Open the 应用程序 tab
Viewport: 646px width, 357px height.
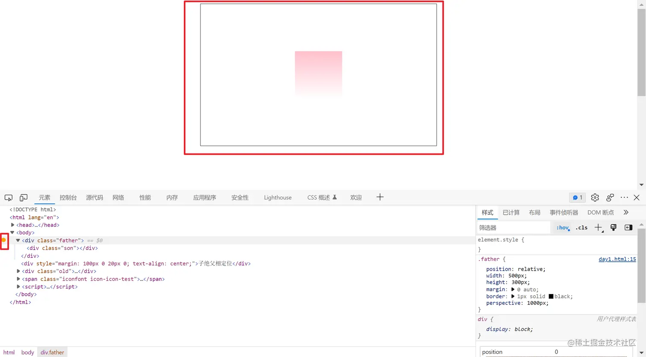pyautogui.click(x=205, y=198)
